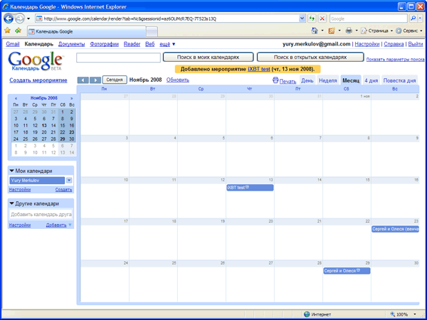Switch to Повестка дня tab
This screenshot has width=427, height=320.
pos(399,80)
